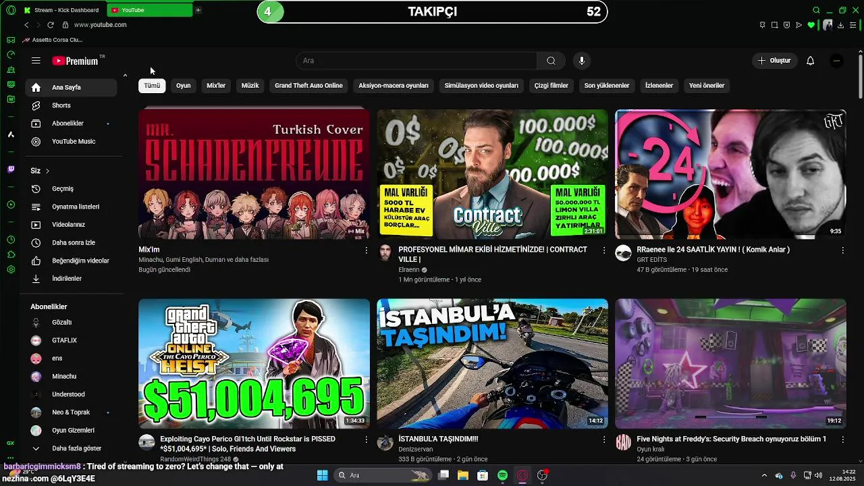Select Aksiyon-macera oyunları chip
The width and height of the screenshot is (864, 486).
point(394,86)
